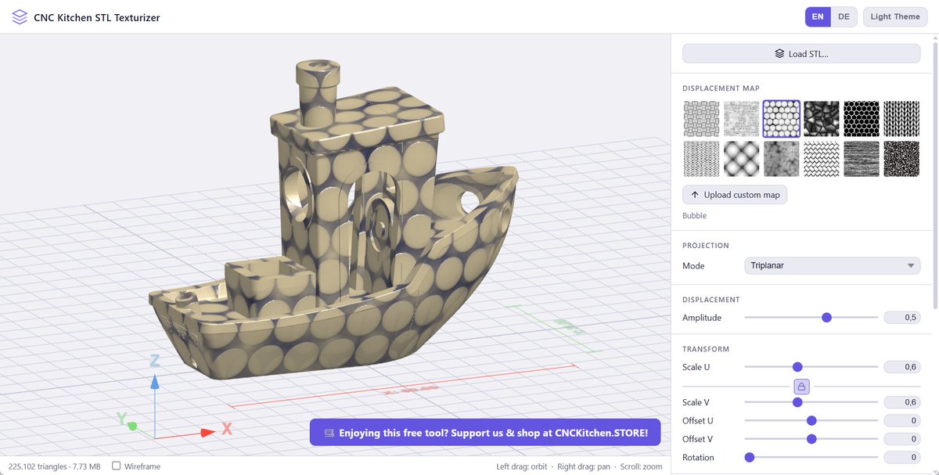Click the Y axis label in gizmo
Viewport: 939px width, 475px height.
122,419
